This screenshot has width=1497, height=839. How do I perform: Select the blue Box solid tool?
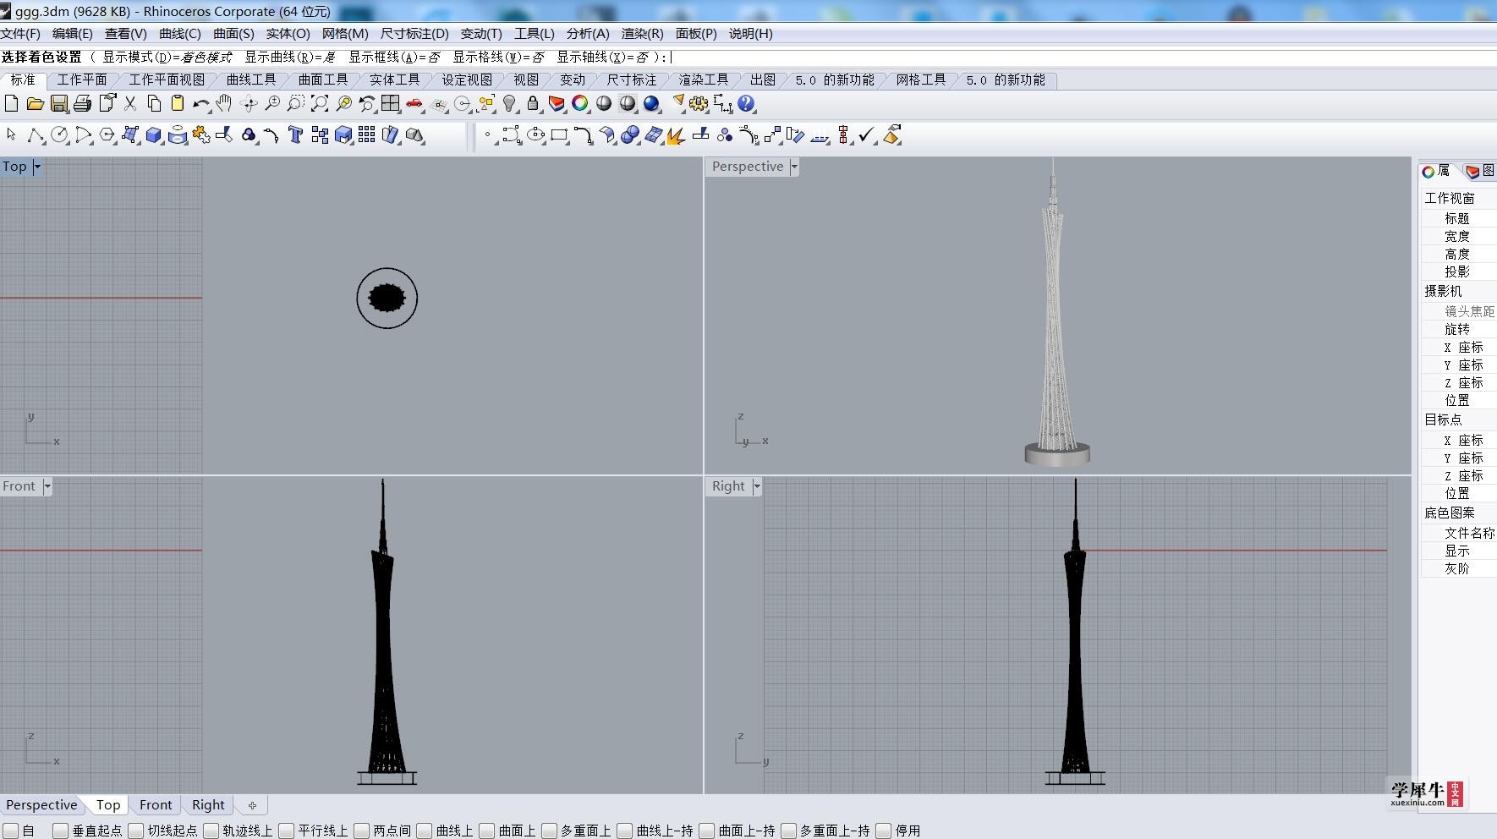coord(154,135)
